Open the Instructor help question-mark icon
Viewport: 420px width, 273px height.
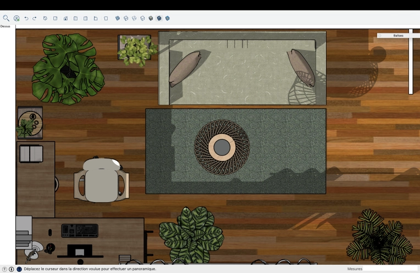[19, 269]
